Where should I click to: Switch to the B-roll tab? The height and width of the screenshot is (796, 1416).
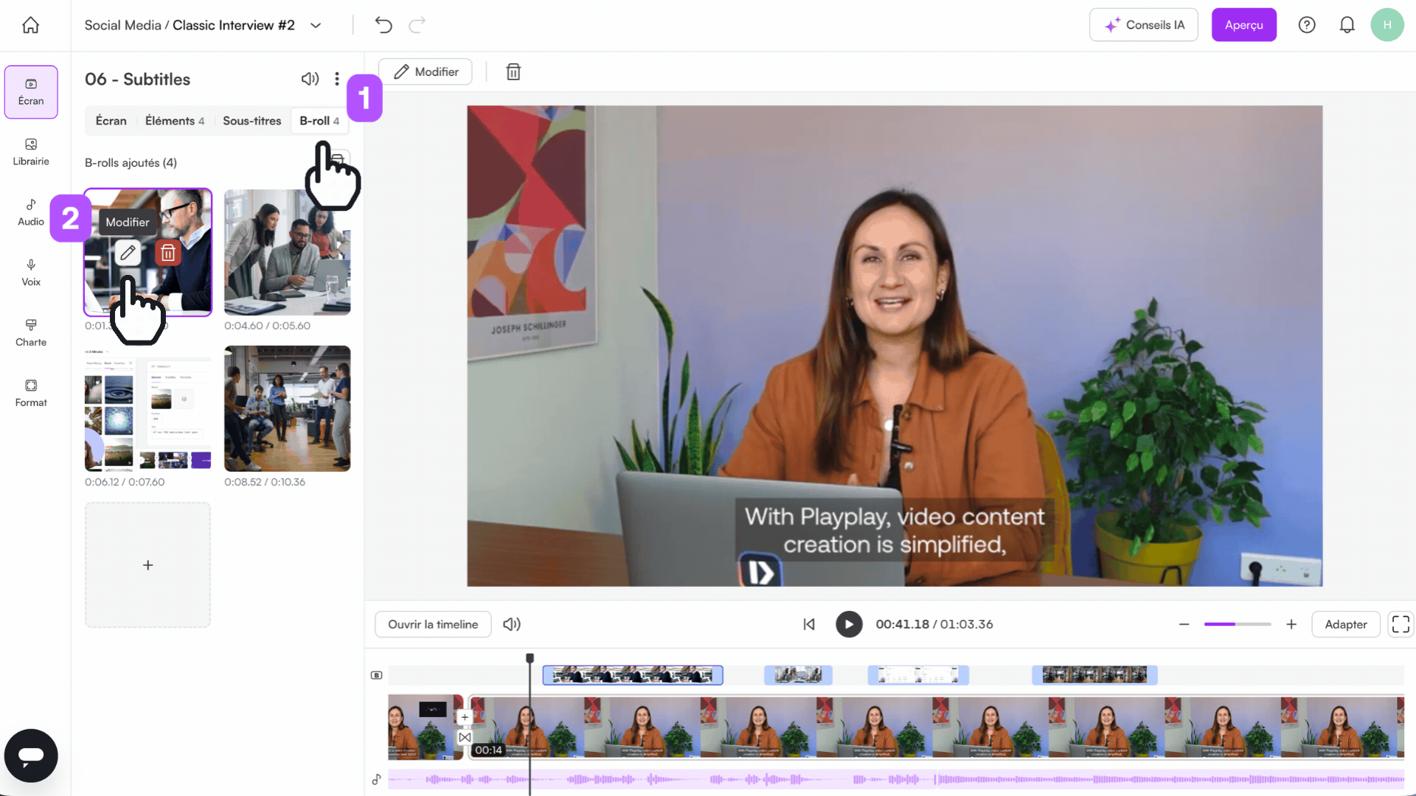point(319,121)
